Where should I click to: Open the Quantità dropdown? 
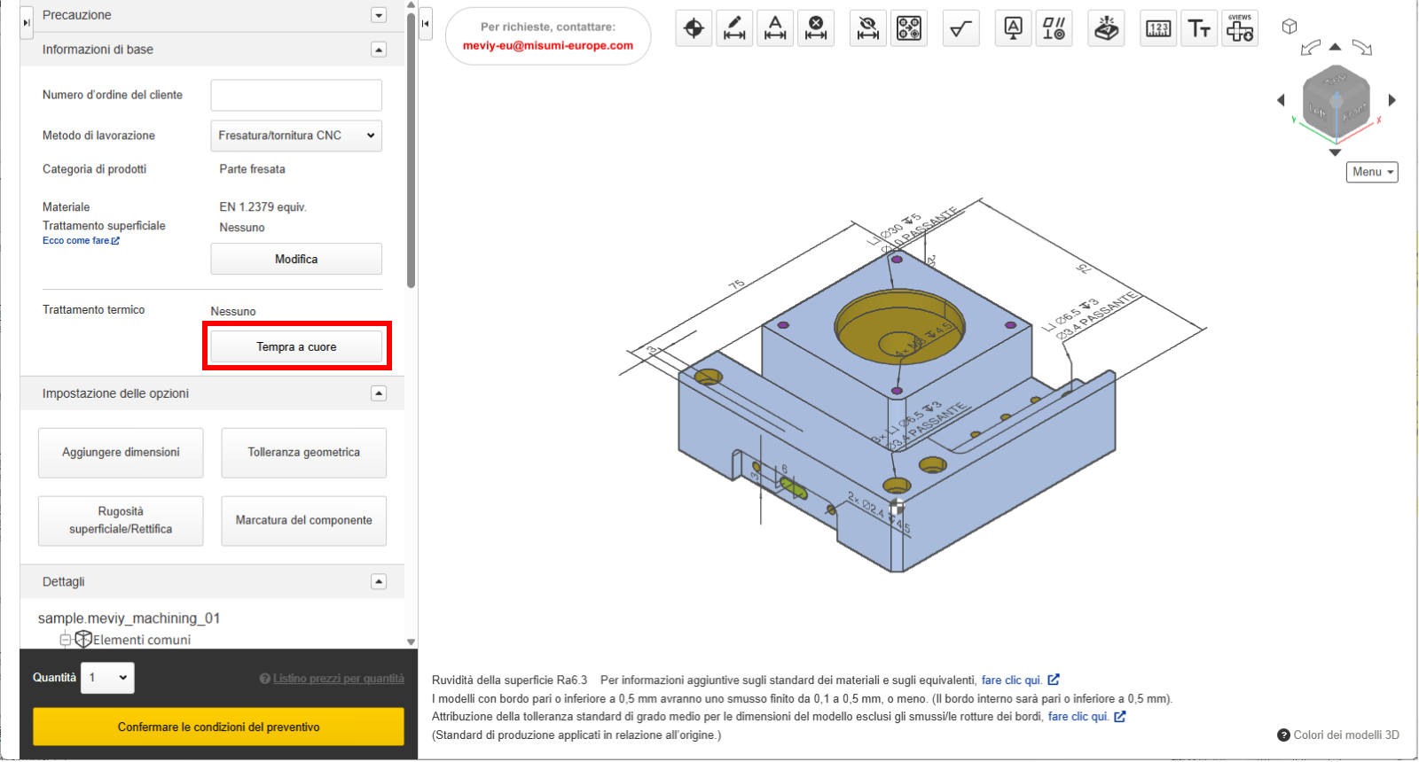click(107, 678)
